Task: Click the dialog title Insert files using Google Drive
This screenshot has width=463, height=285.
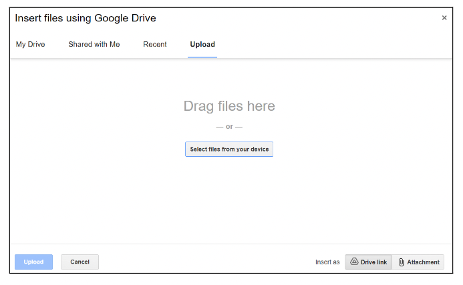Action: pyautogui.click(x=86, y=18)
